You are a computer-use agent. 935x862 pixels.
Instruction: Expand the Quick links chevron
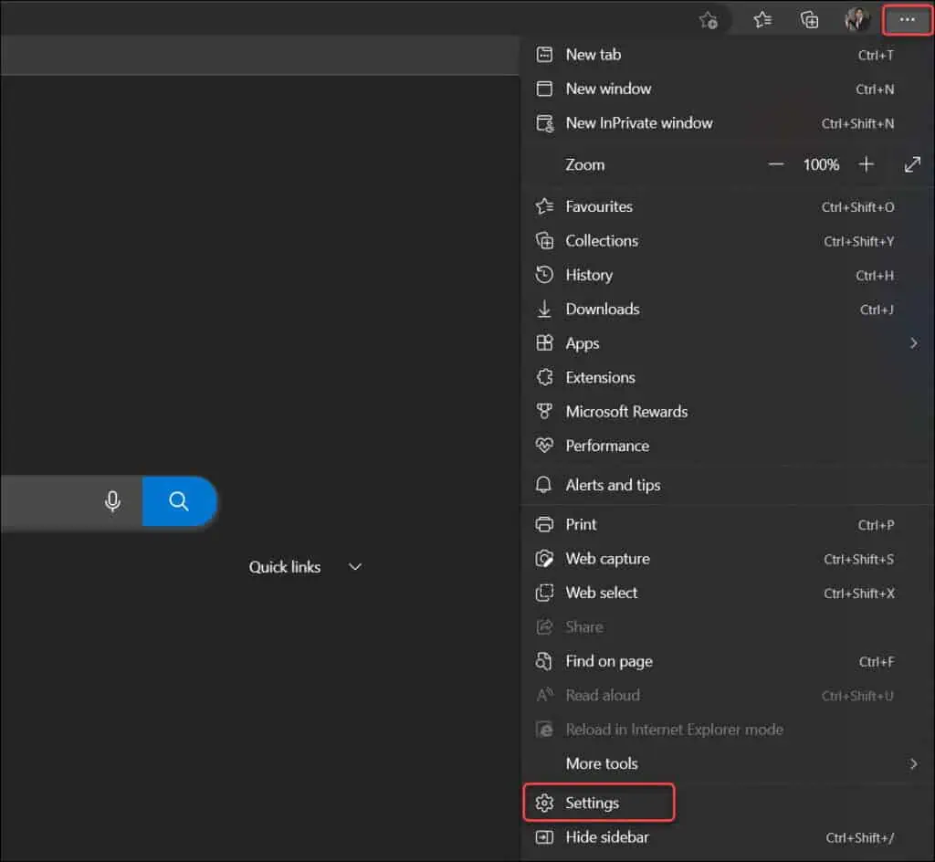(355, 567)
